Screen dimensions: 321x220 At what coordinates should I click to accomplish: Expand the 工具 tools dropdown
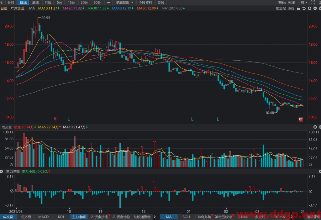pos(302,2)
